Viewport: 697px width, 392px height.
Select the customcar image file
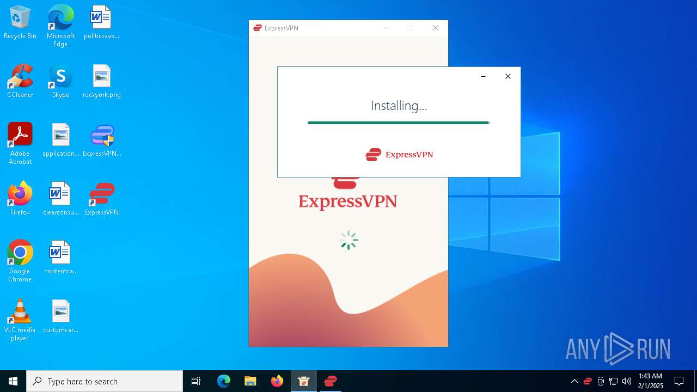tap(60, 316)
